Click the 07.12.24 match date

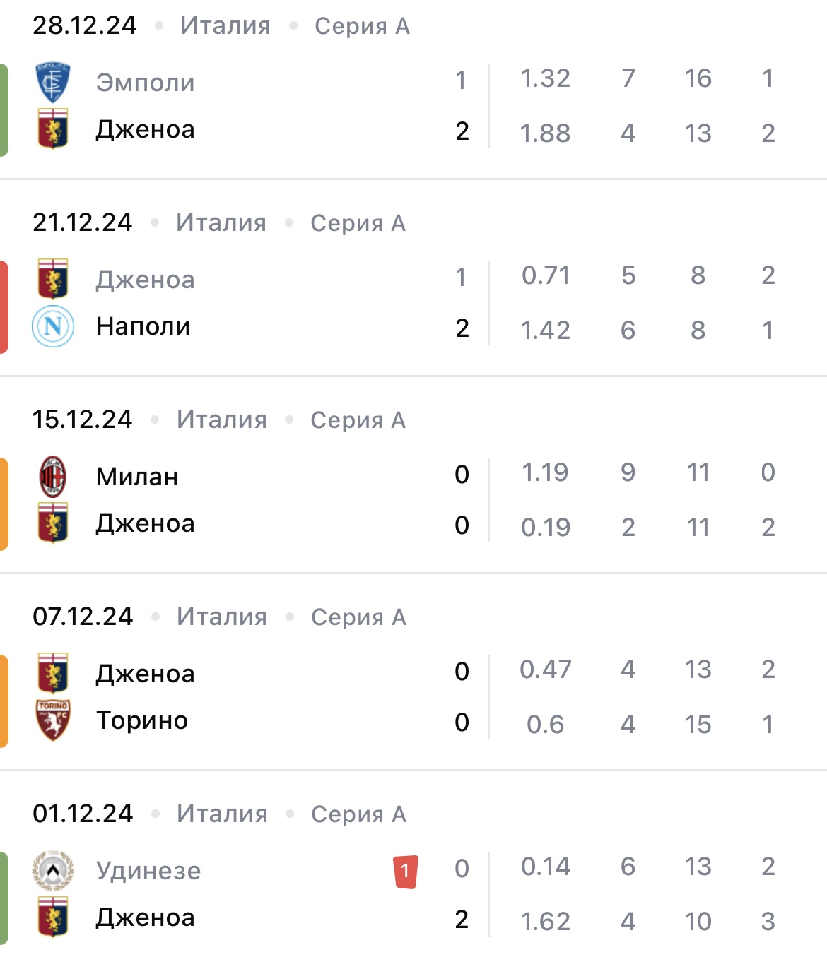point(83,617)
